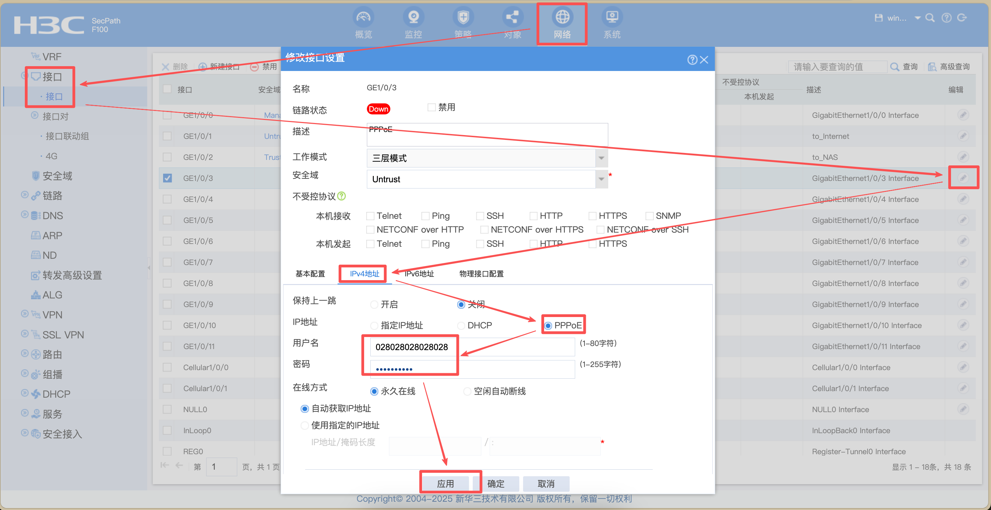Click the 应用 apply button
The width and height of the screenshot is (991, 510).
pos(446,483)
